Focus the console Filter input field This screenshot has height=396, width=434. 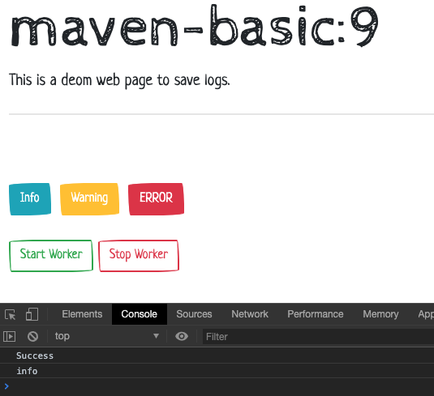(x=318, y=337)
